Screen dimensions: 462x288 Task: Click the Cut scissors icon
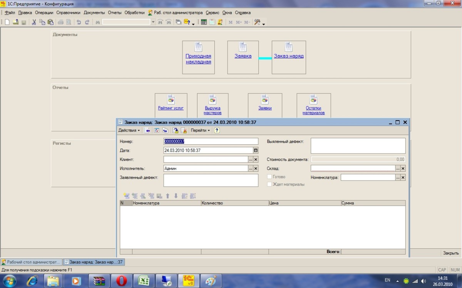(34, 22)
